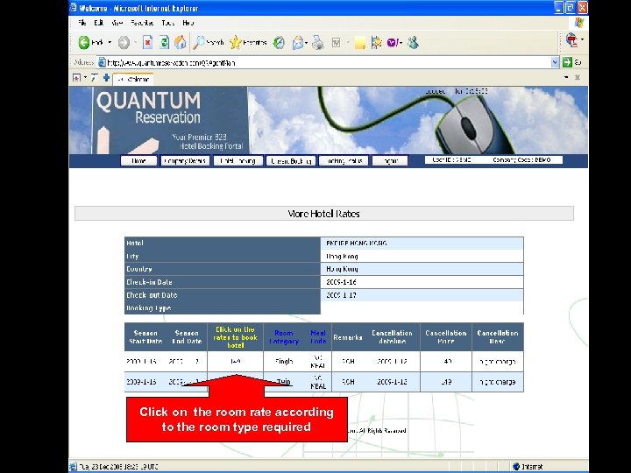This screenshot has height=473, width=631.
Task: Click the Quantum Reservation logo banner
Action: coord(170,120)
